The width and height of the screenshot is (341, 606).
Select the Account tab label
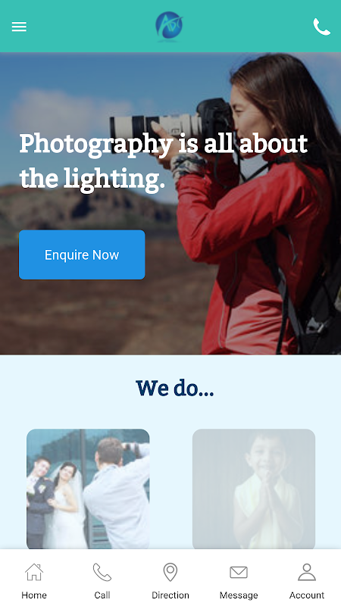(307, 595)
